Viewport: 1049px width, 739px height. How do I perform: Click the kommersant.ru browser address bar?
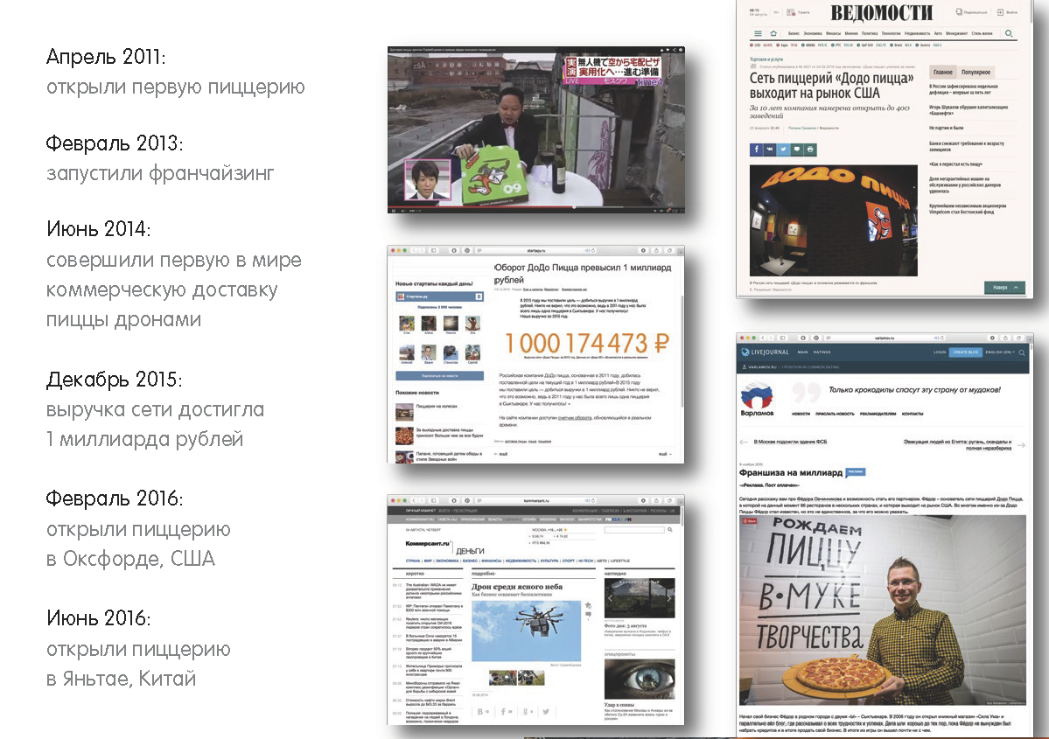[x=536, y=500]
